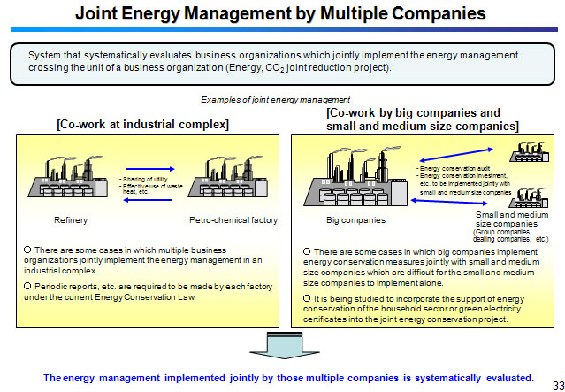The width and height of the screenshot is (565, 392).
Task: Click the Petro-chemical factory illustration
Action: point(228,176)
